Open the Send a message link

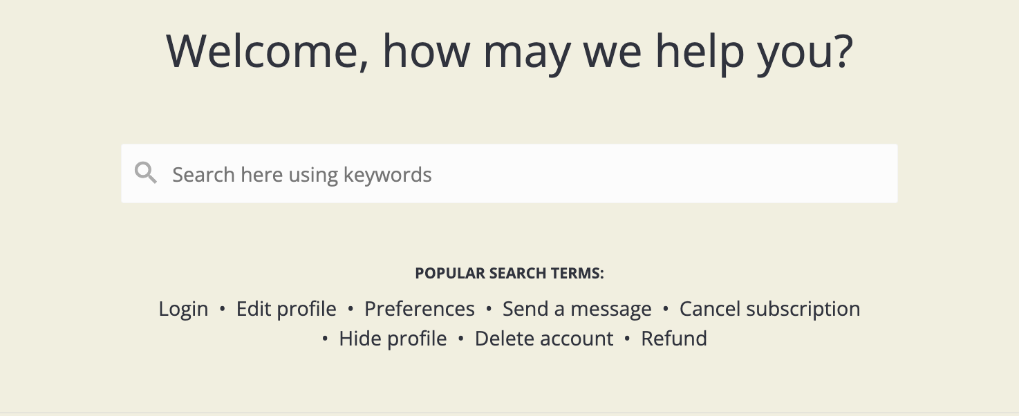point(577,309)
